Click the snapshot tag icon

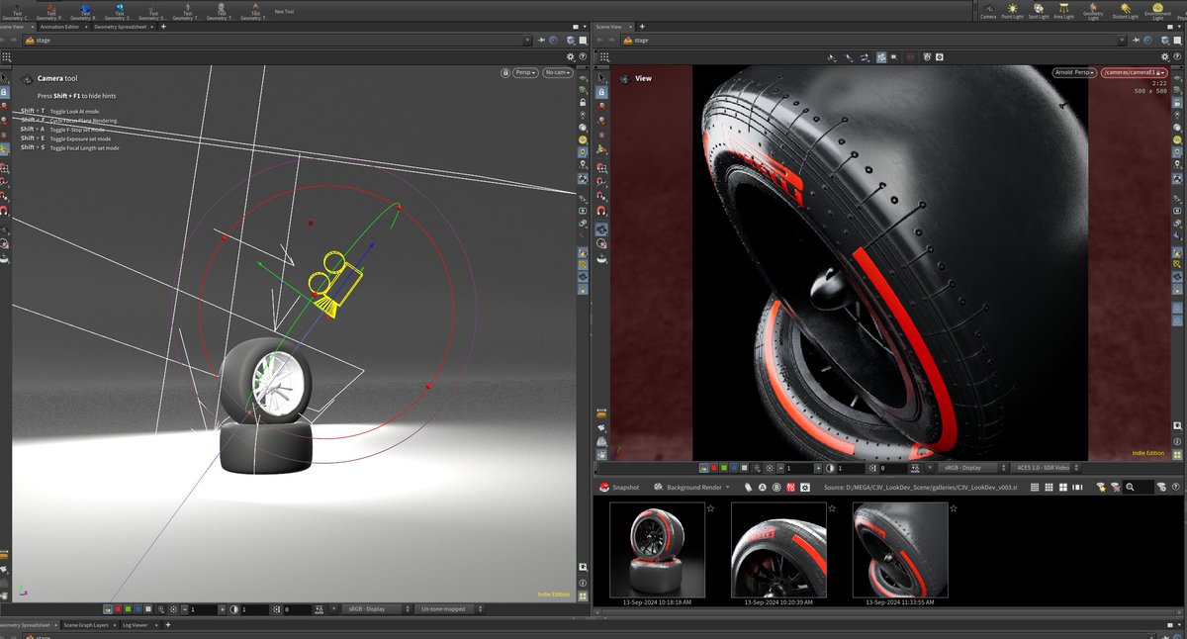point(749,488)
